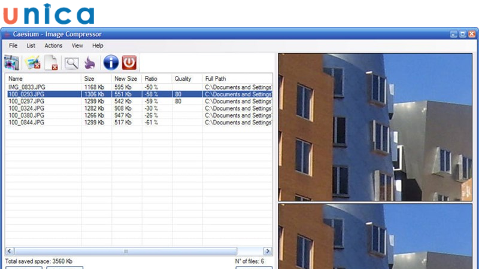Click the -30 % ratio cell
The height and width of the screenshot is (269, 479).
[151, 108]
